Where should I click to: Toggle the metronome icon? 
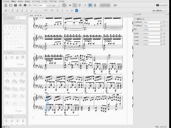pos(95,5)
